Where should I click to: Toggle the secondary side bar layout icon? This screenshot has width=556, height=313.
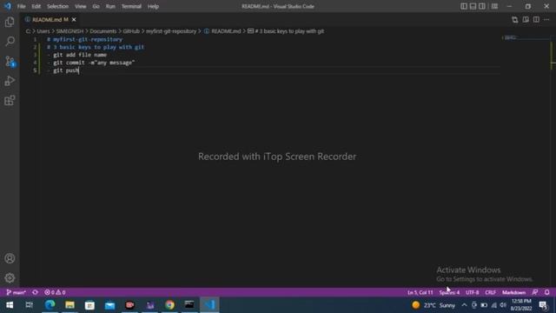[x=482, y=6]
